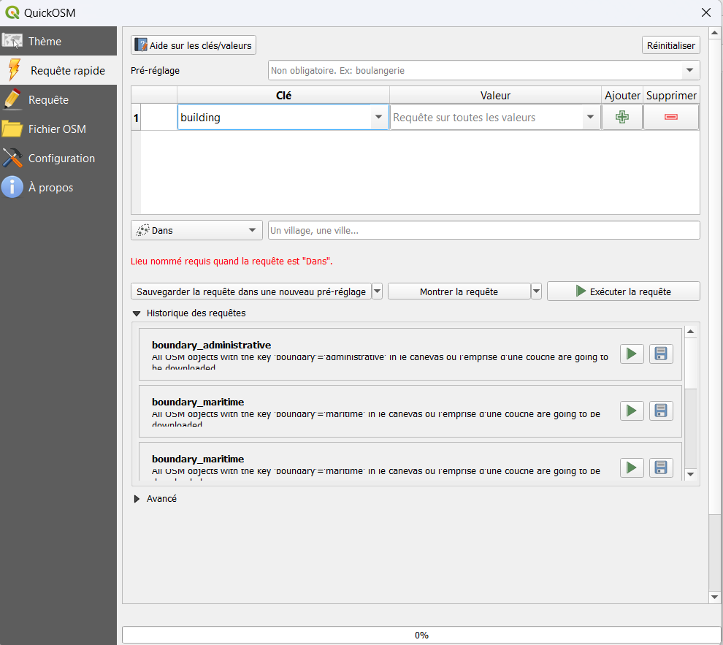The height and width of the screenshot is (645, 723).
Task: Click the folder Fichier OSM icon
Action: pyautogui.click(x=12, y=129)
